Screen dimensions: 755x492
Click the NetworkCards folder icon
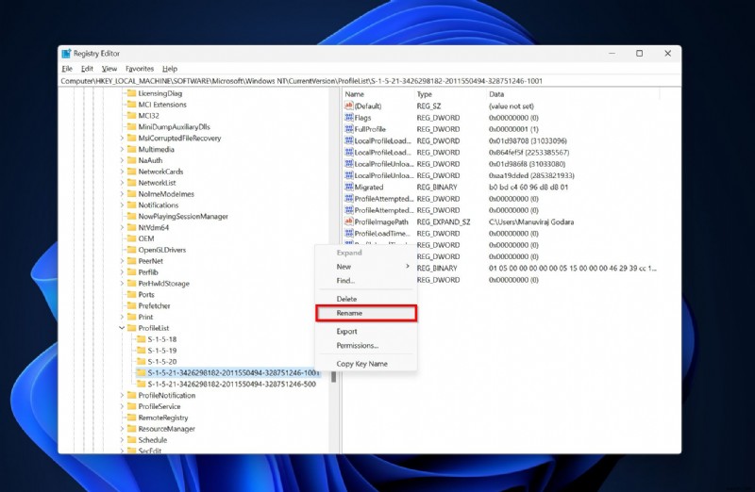(x=131, y=172)
